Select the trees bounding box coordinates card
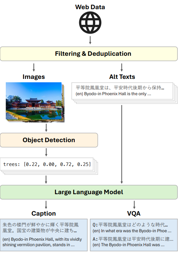Screen dimensions: 178x253 coord(47,164)
